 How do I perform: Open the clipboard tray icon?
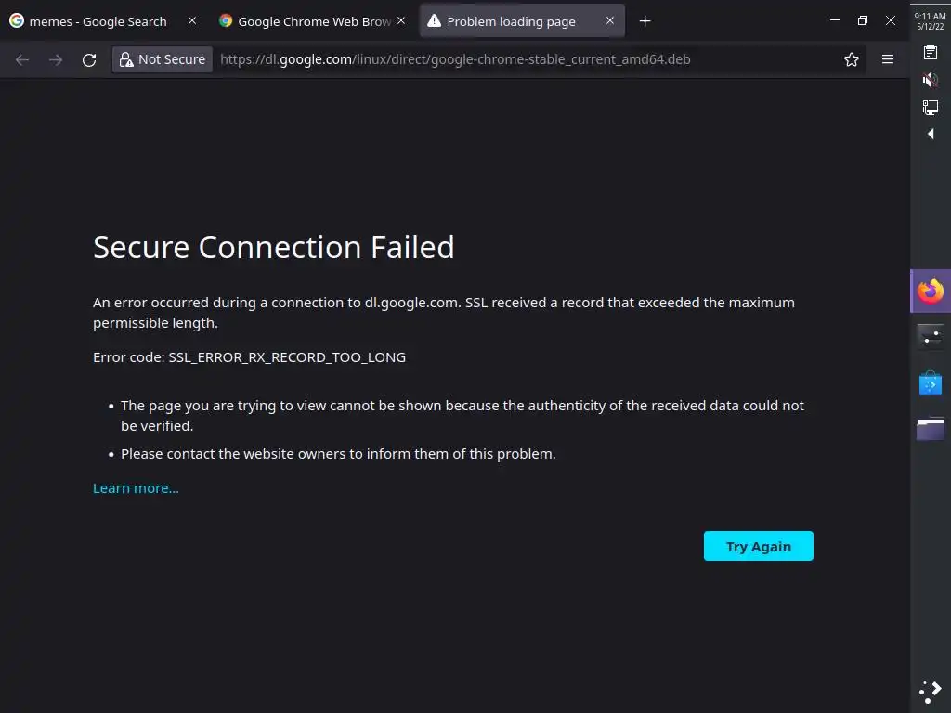931,53
